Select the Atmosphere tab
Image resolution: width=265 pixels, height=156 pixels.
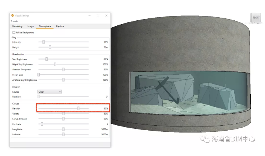point(45,26)
